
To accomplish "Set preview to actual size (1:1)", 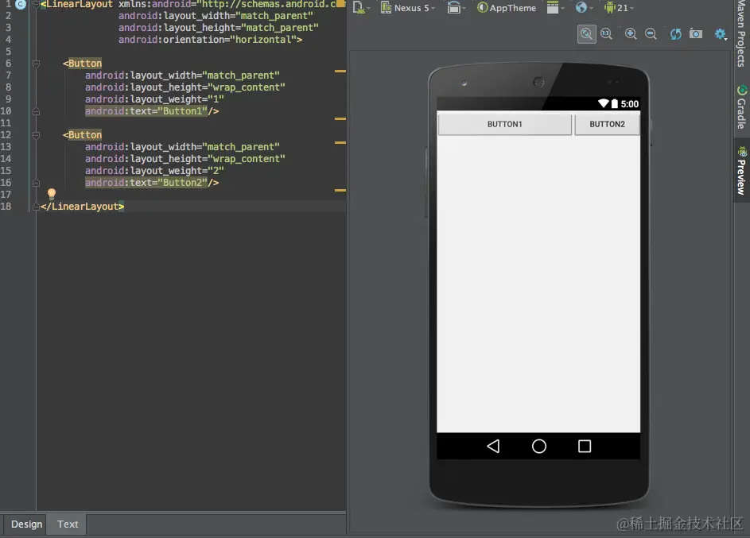I will click(x=606, y=34).
